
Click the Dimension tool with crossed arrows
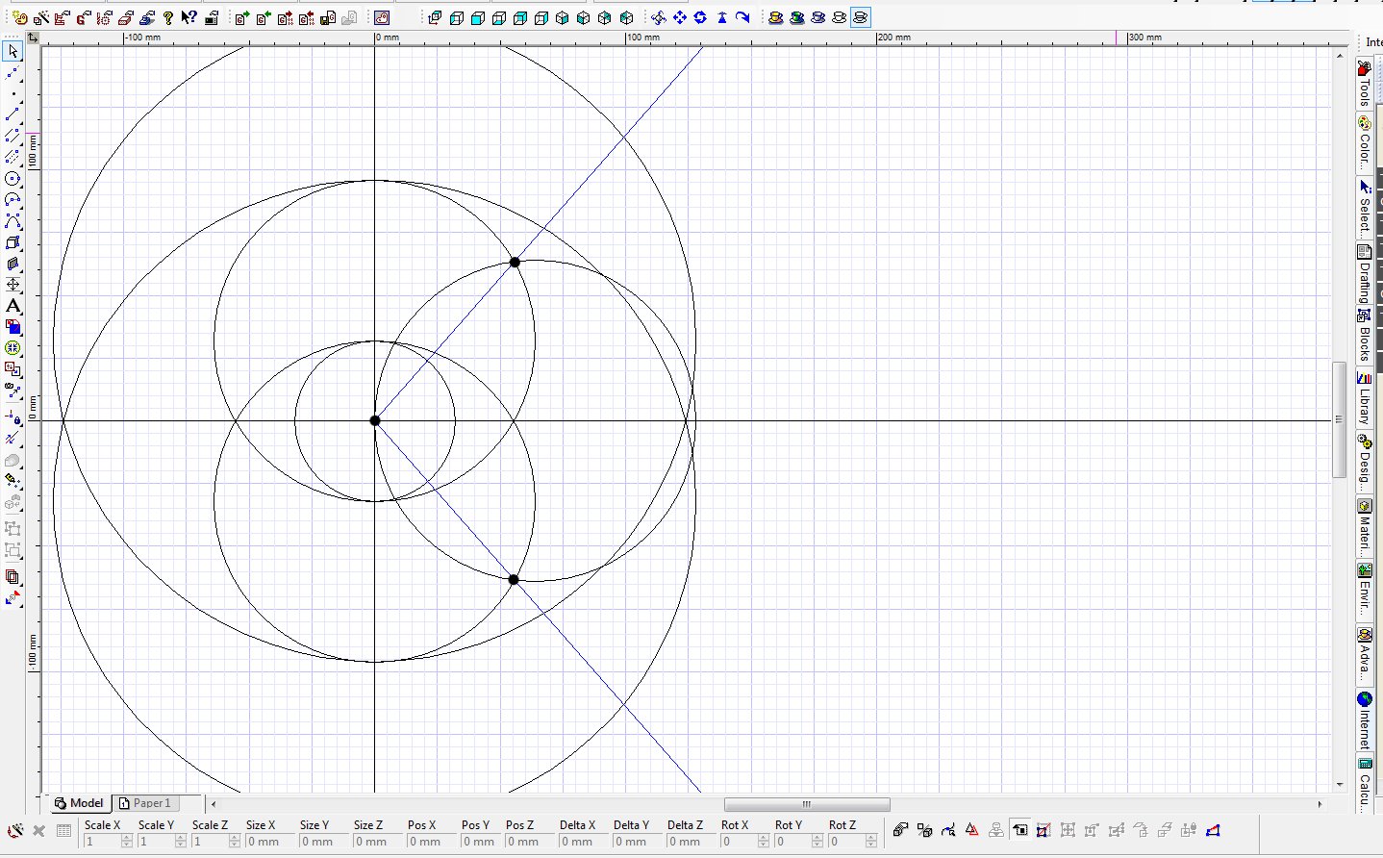pyautogui.click(x=13, y=285)
